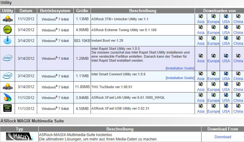Click the Datum column header
244x142 pixels.
click(x=26, y=11)
